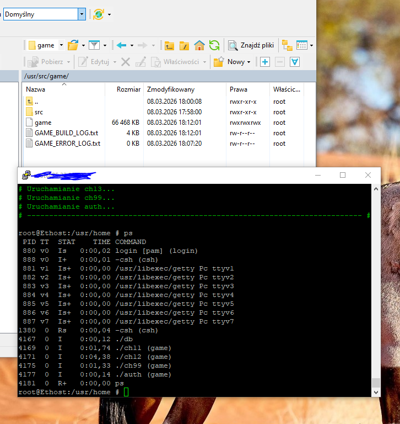
Task: Go to the home directory icon
Action: 199,45
